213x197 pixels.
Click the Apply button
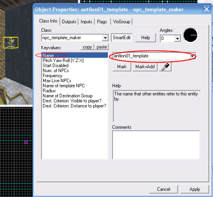pos(195,189)
